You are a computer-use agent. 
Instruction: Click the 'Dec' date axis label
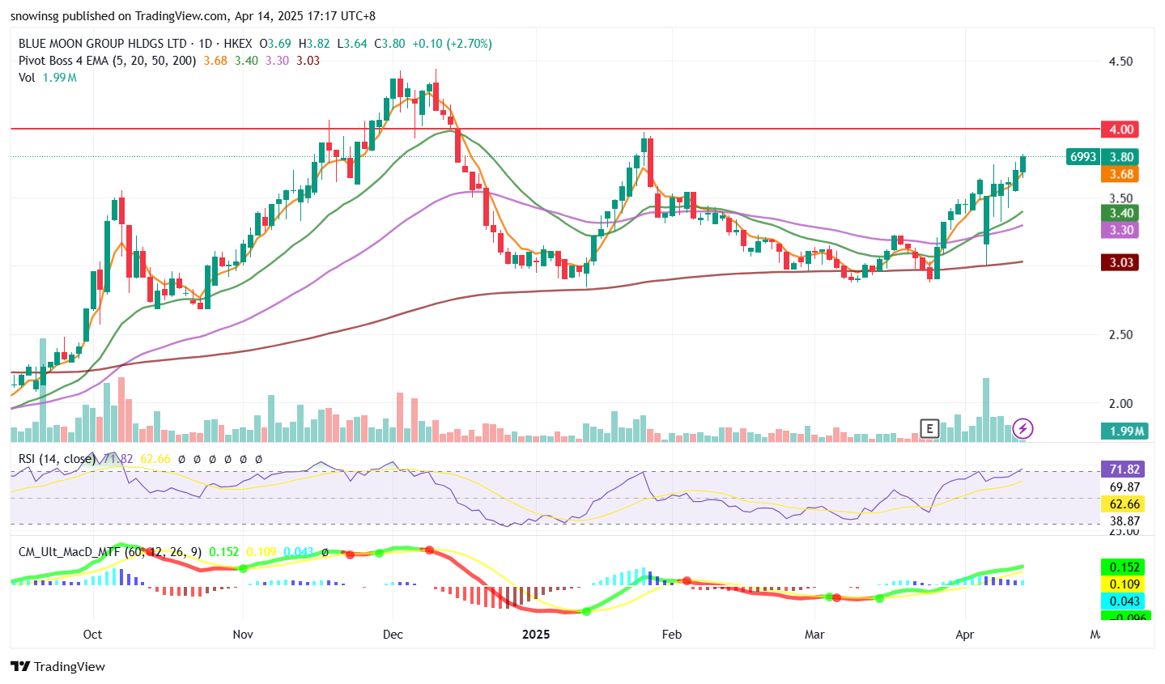tap(393, 634)
